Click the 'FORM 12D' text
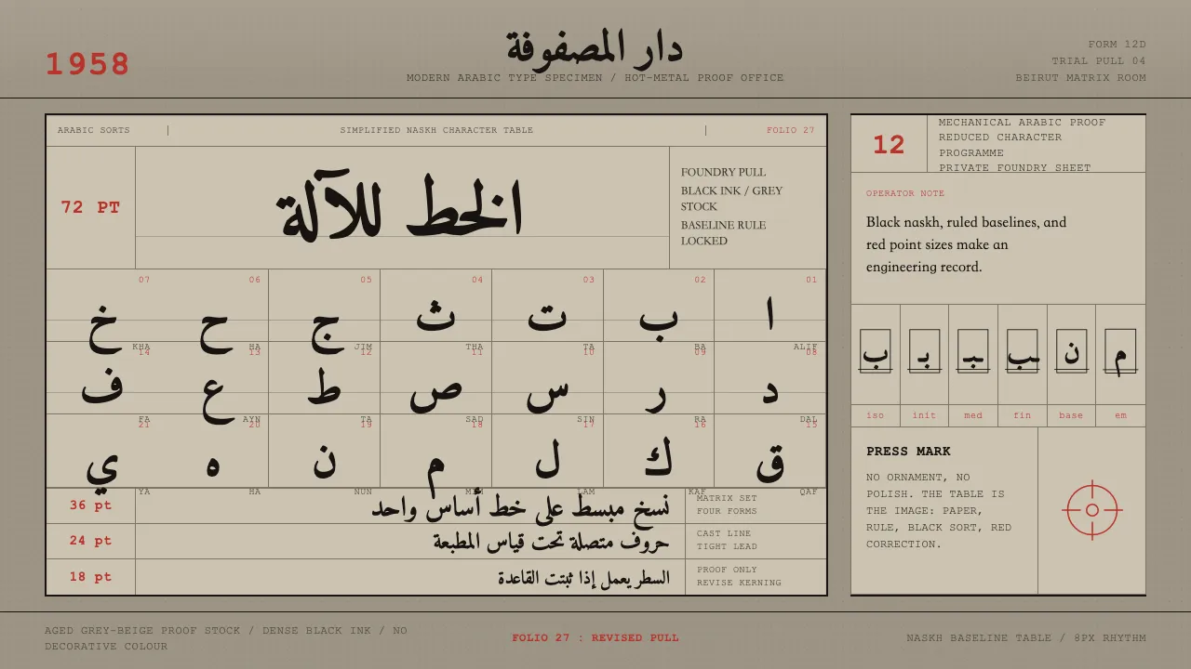 (x=1117, y=44)
